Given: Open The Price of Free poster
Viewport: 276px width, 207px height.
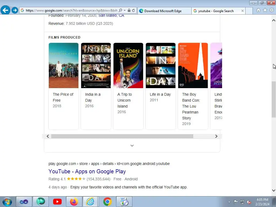Looking at the screenshot, I should pos(64,65).
